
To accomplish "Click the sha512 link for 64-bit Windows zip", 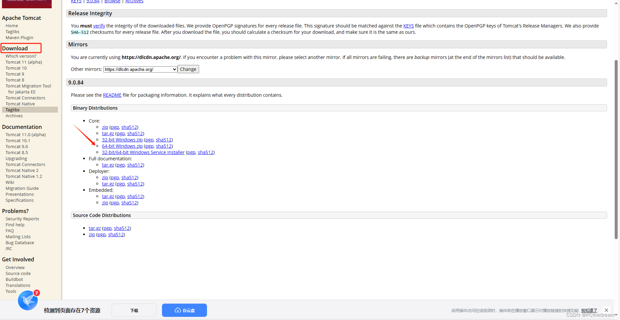I will (x=164, y=146).
